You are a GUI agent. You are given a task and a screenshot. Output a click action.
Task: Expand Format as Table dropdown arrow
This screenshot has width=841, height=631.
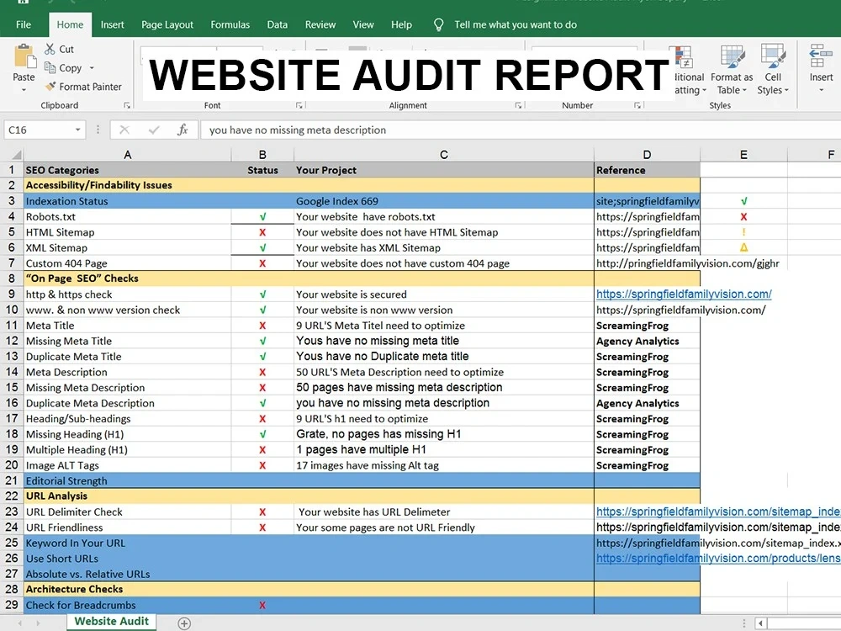(x=744, y=90)
